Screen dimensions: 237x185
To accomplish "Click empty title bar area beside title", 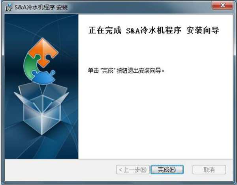I will [x=136, y=7].
